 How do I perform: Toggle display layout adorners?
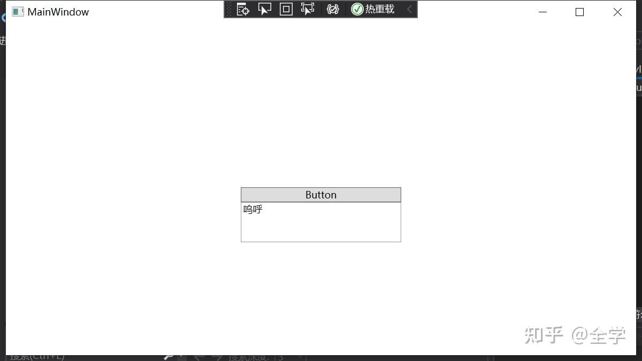point(286,9)
